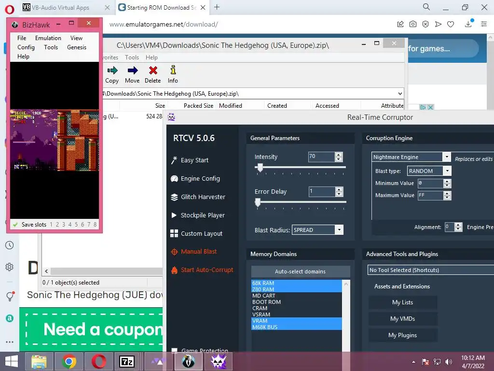
Task: Open Settings gear in Opera sidebar
Action: [10, 267]
